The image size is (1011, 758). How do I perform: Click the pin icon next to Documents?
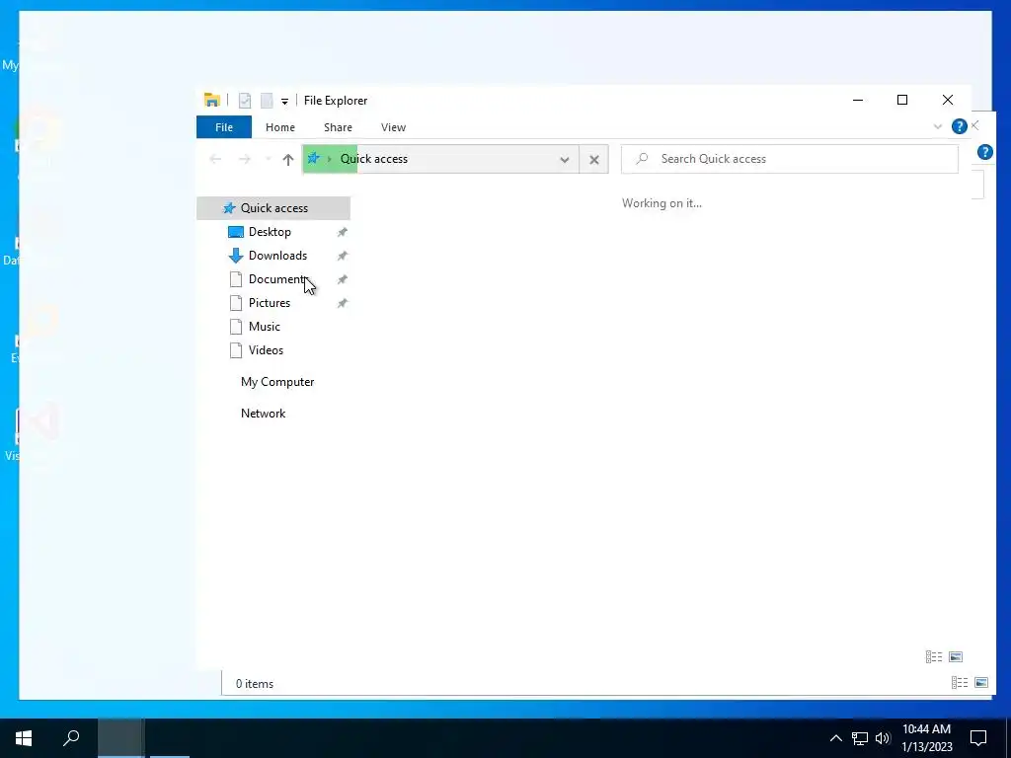(343, 279)
